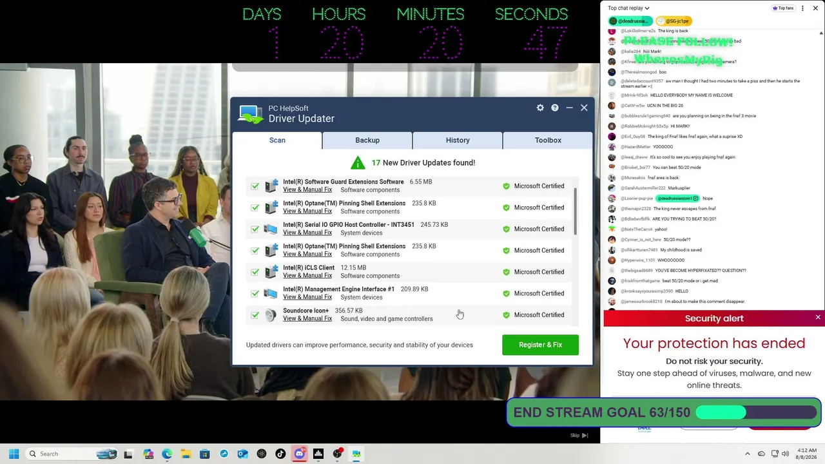Open View & Manual Fix for Soundcore Icon+
The height and width of the screenshot is (464, 825).
[x=307, y=318]
